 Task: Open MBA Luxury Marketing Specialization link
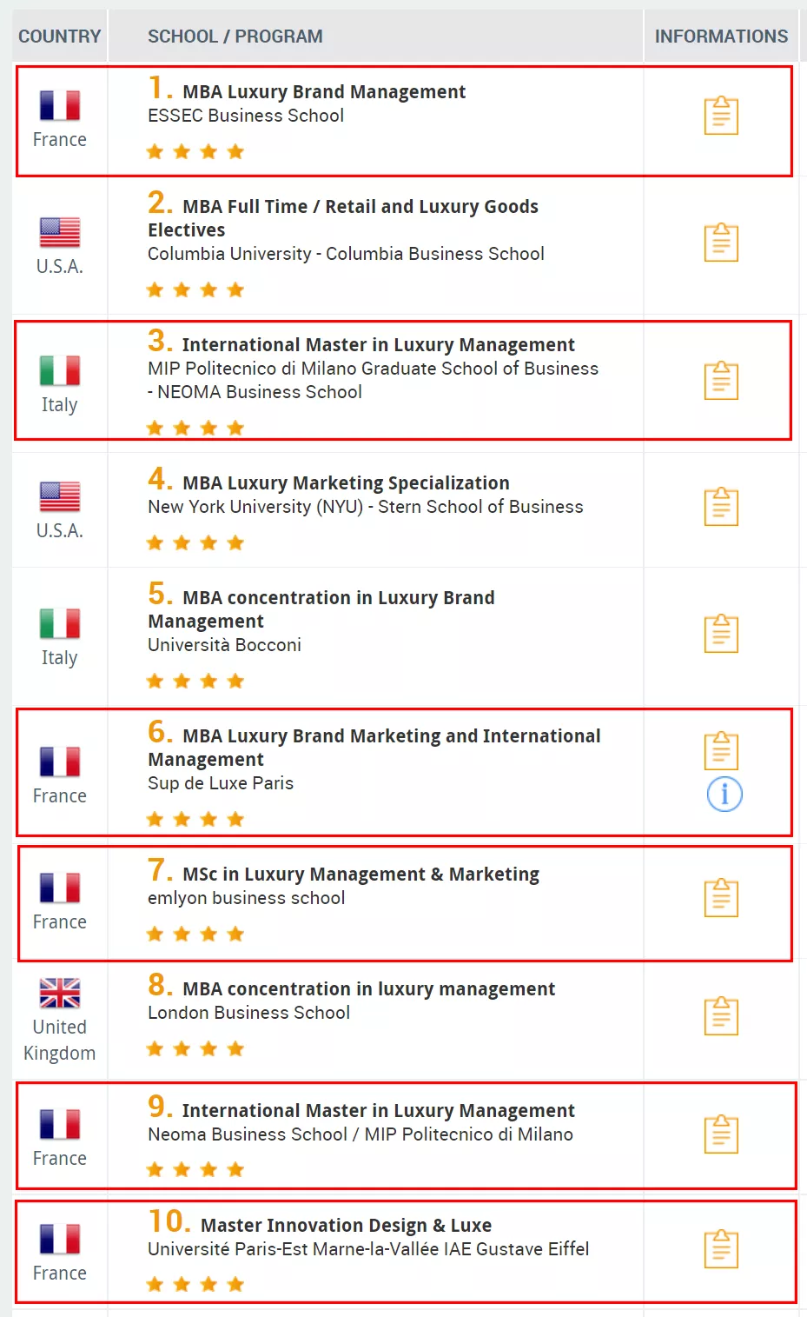tap(346, 483)
